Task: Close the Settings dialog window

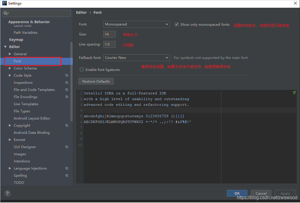Action: point(295,3)
